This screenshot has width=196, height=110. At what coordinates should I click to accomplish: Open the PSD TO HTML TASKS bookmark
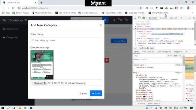pos(66,13)
